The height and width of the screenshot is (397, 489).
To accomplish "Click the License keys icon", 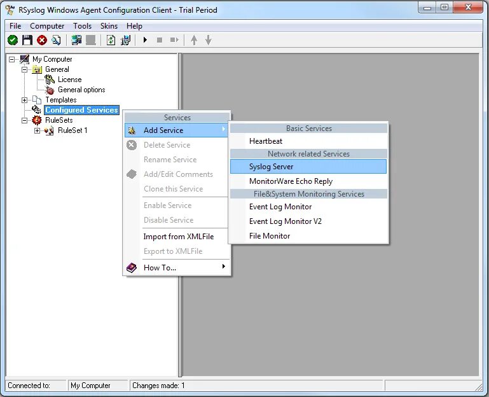I will point(50,80).
